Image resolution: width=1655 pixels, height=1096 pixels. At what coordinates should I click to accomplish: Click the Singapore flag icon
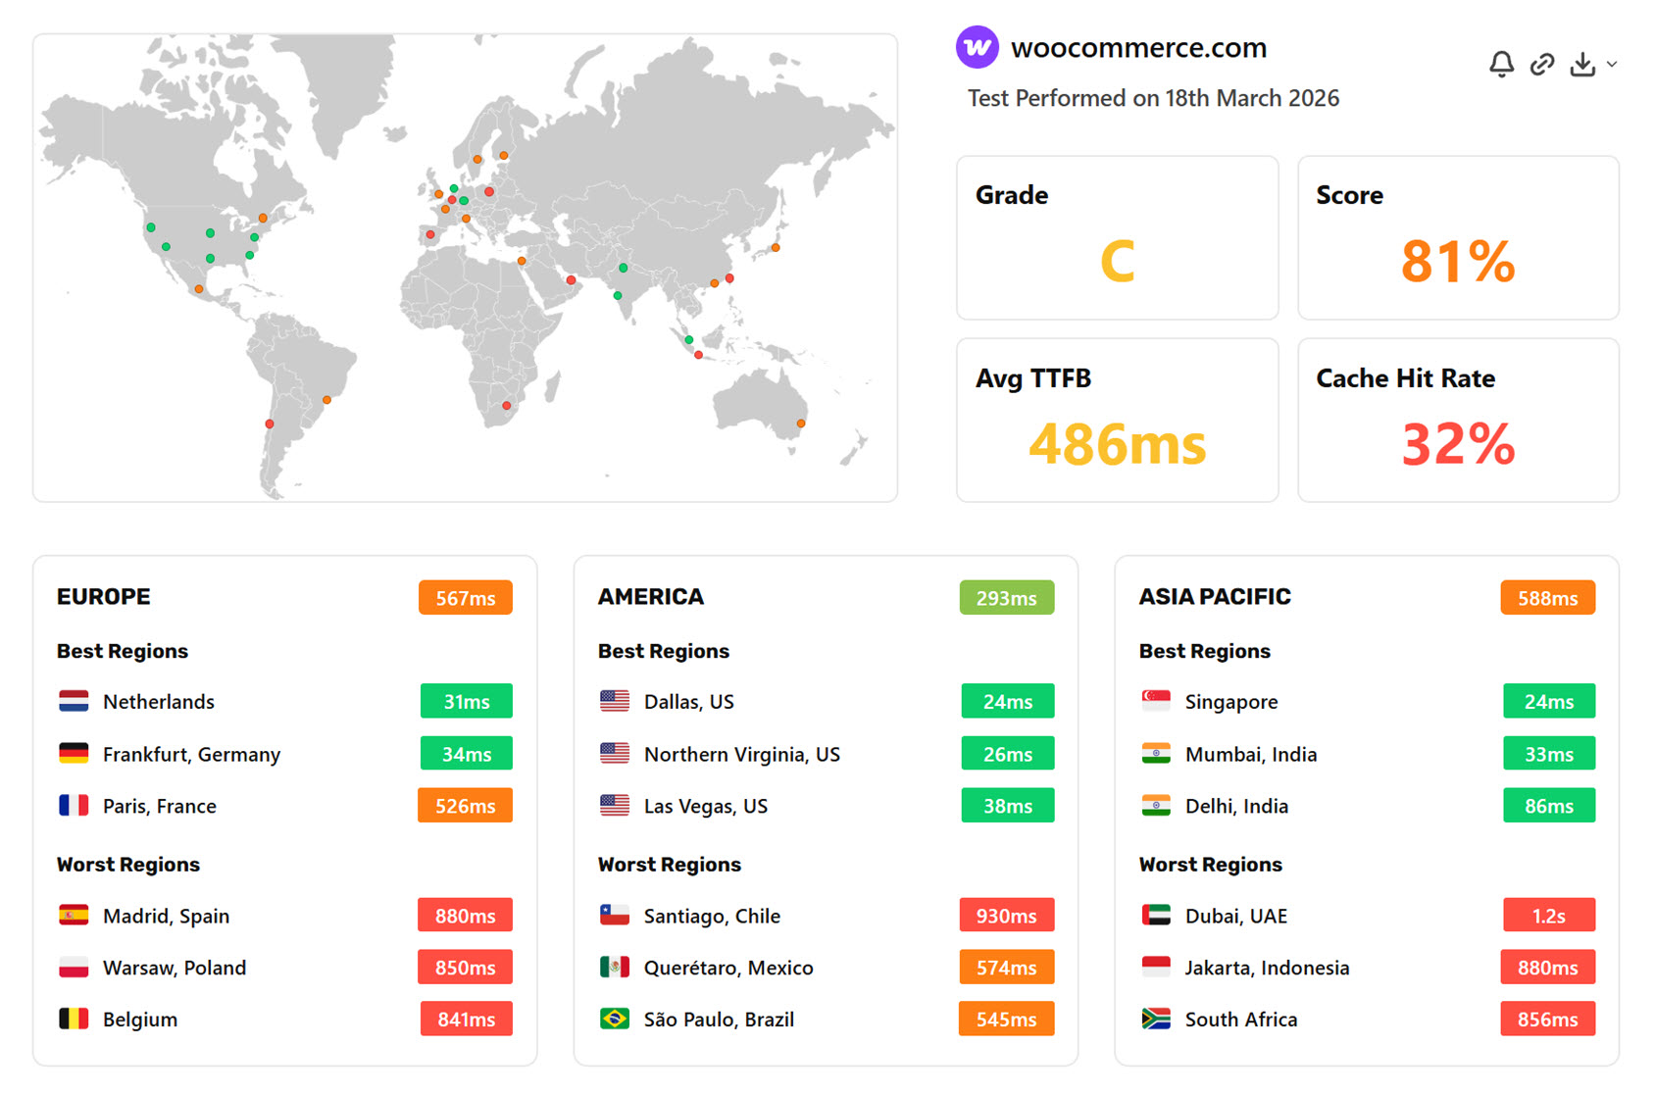click(x=1156, y=702)
